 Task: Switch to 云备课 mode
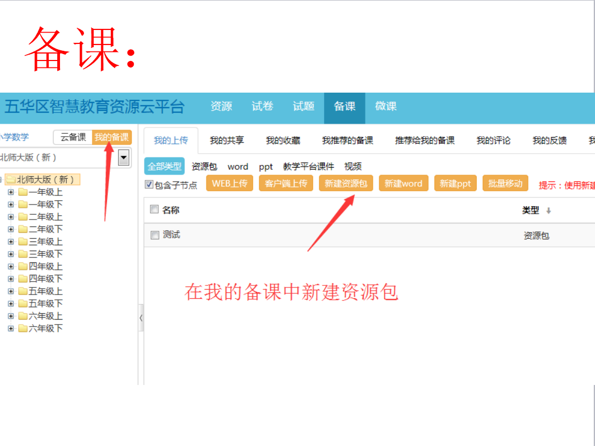(73, 138)
